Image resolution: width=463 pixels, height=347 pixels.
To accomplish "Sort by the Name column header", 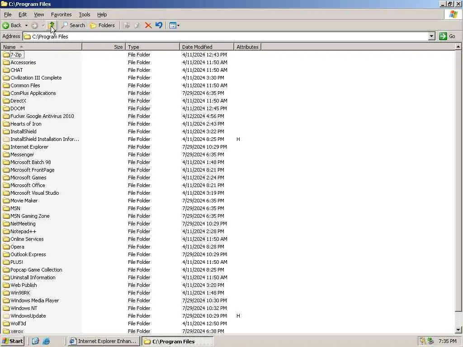I will pyautogui.click(x=41, y=47).
